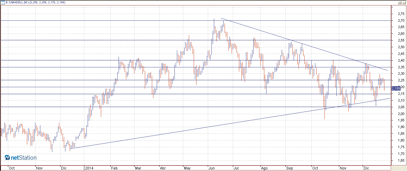Click the 2,65 price axis label

coord(401,27)
